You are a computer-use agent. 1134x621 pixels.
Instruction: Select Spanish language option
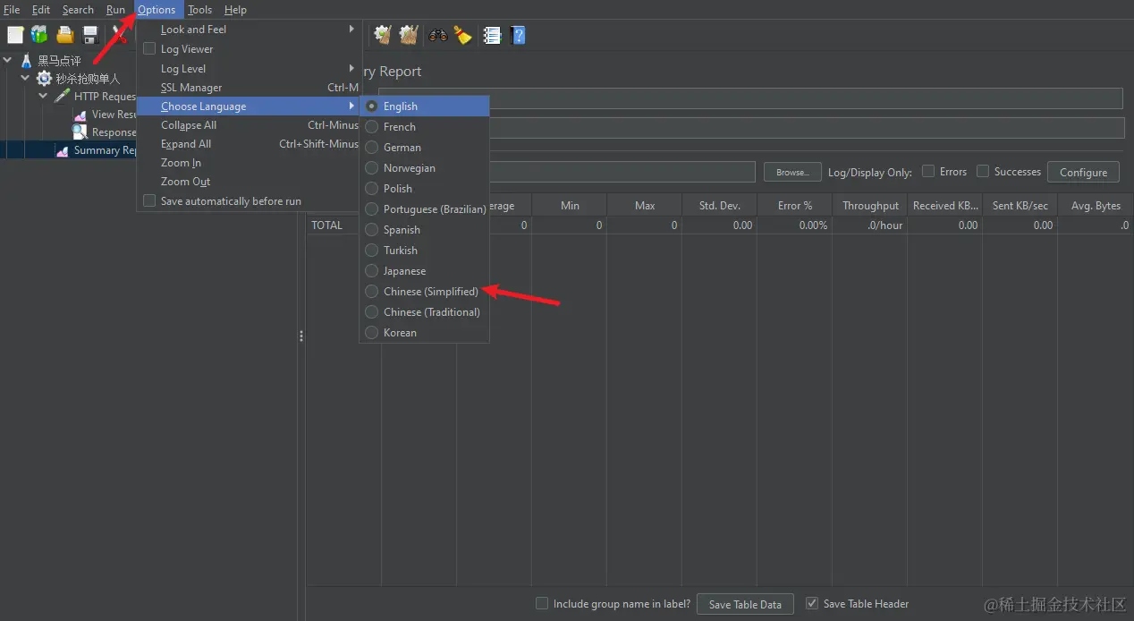pos(424,229)
